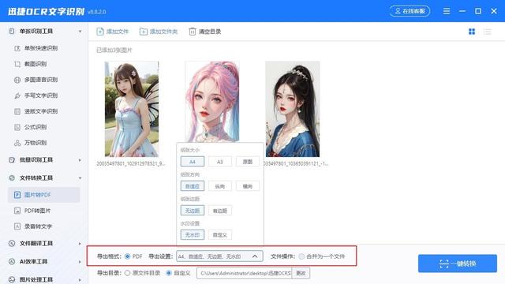The image size is (505, 284).
Task: Select 图片转PDF in the sidebar
Action: 44,195
